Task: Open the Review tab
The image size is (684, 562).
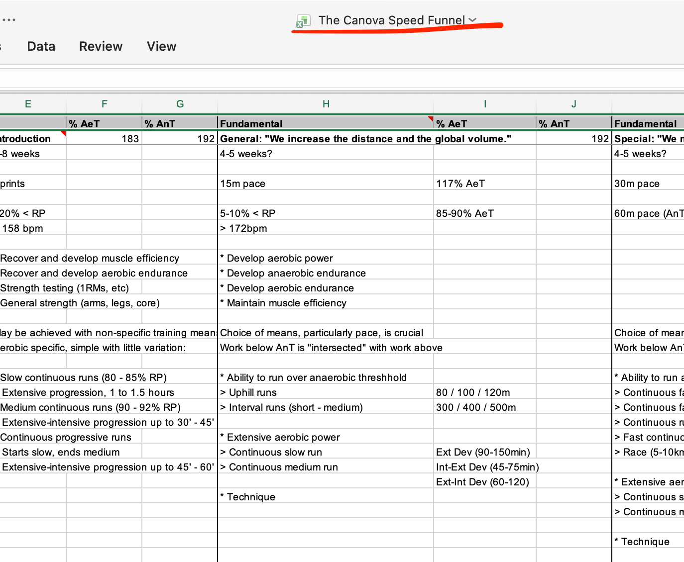Action: point(101,46)
